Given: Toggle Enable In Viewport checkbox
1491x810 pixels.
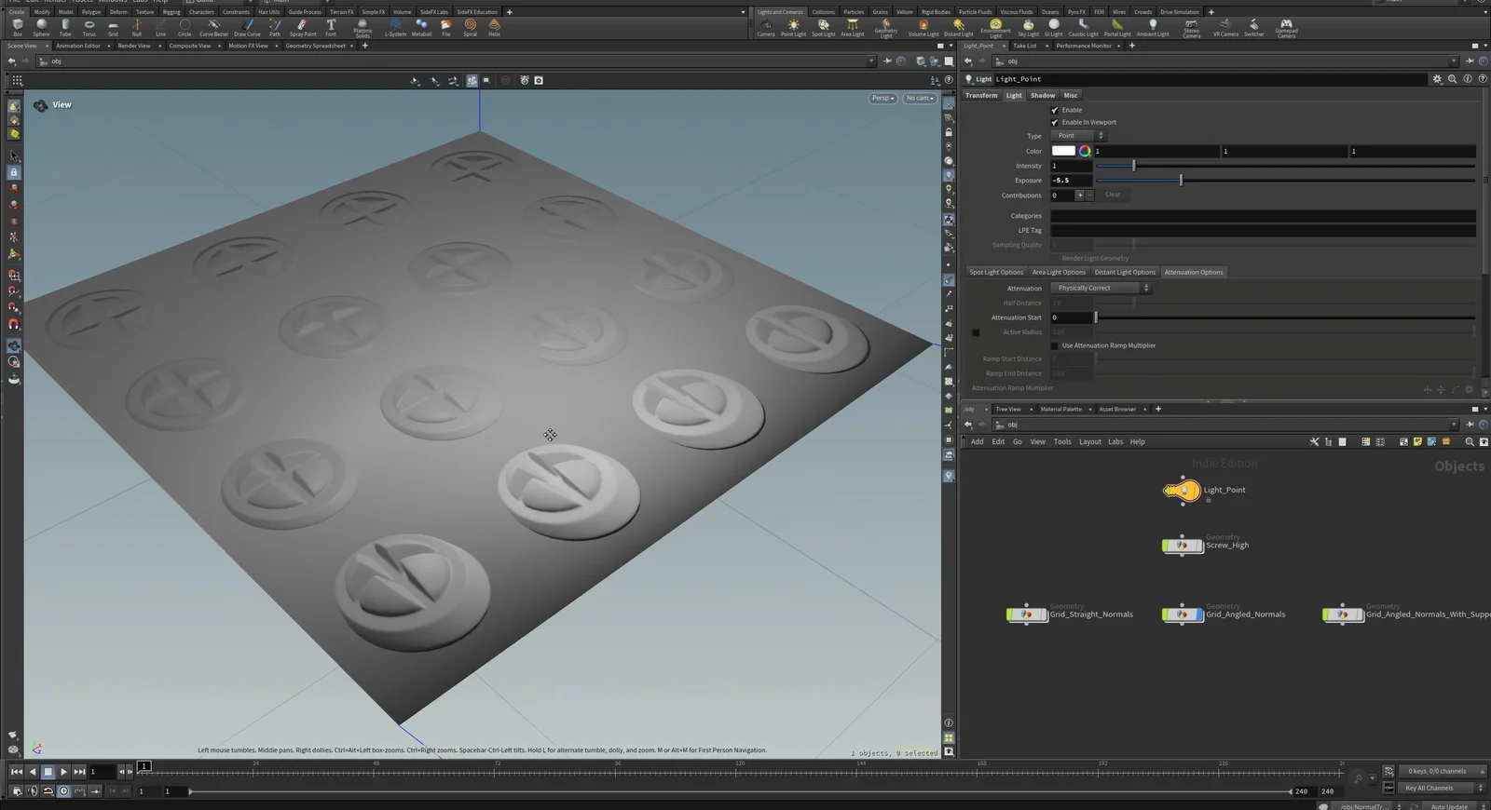Looking at the screenshot, I should [1055, 122].
